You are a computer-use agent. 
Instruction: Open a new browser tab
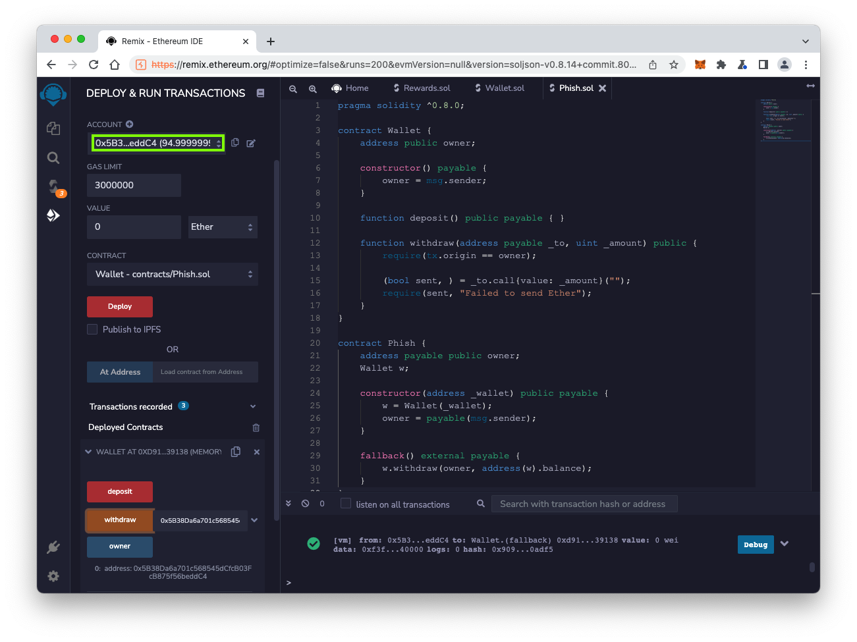click(271, 41)
